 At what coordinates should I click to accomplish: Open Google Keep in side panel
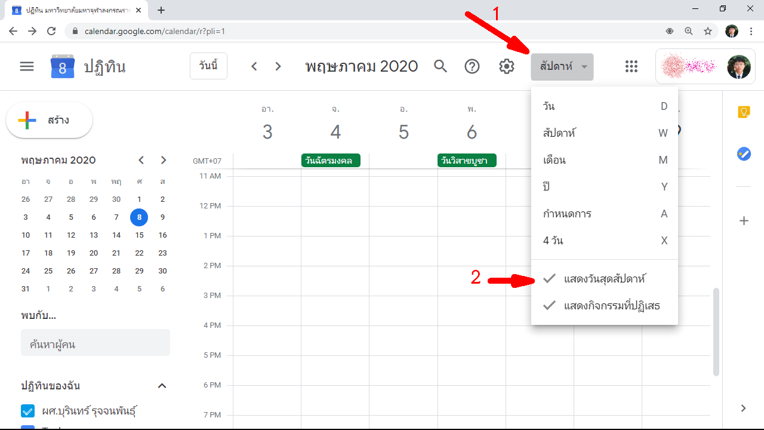pyautogui.click(x=744, y=112)
